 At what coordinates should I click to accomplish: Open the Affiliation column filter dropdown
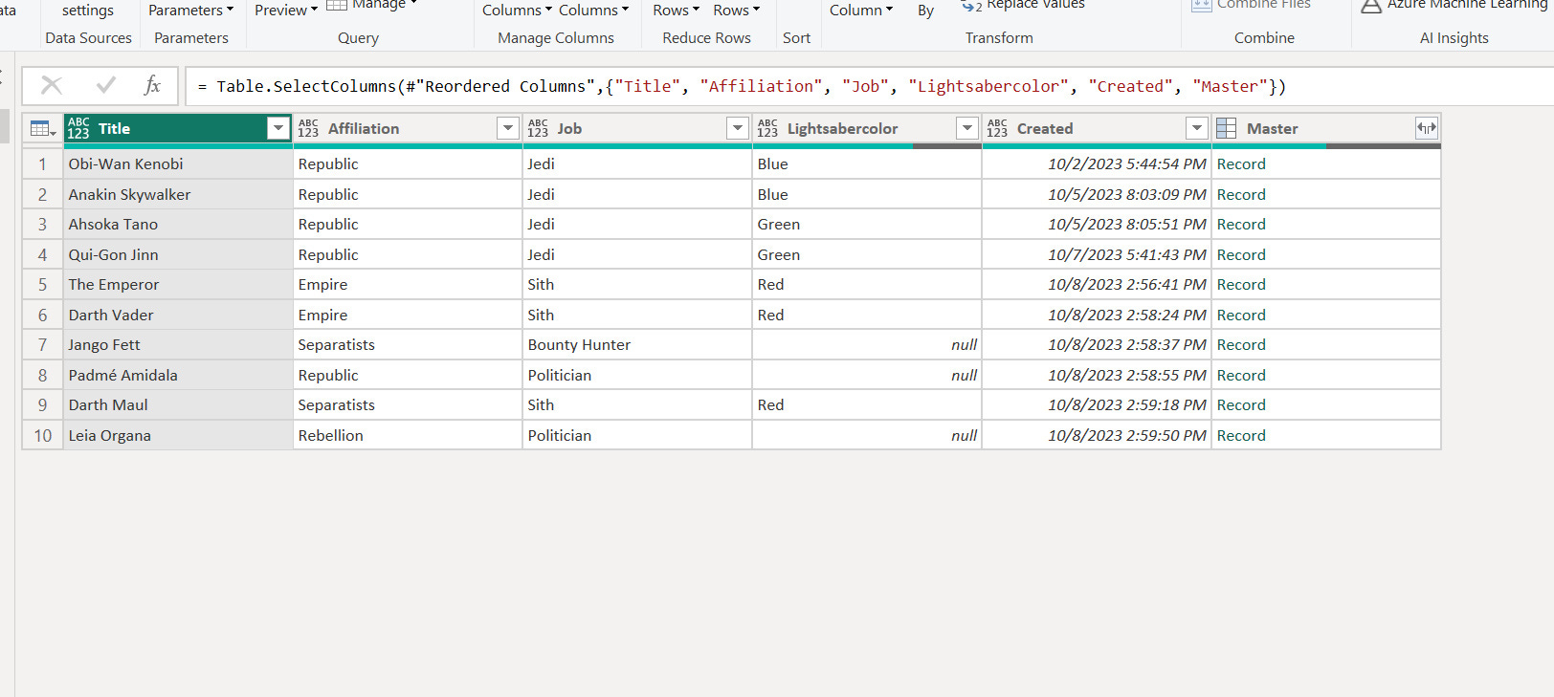[x=508, y=128]
